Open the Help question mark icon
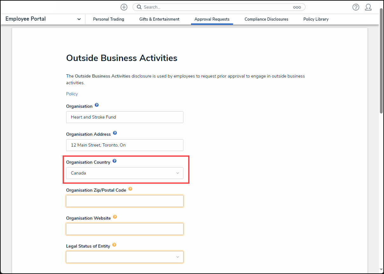The image size is (384, 274). (356, 7)
